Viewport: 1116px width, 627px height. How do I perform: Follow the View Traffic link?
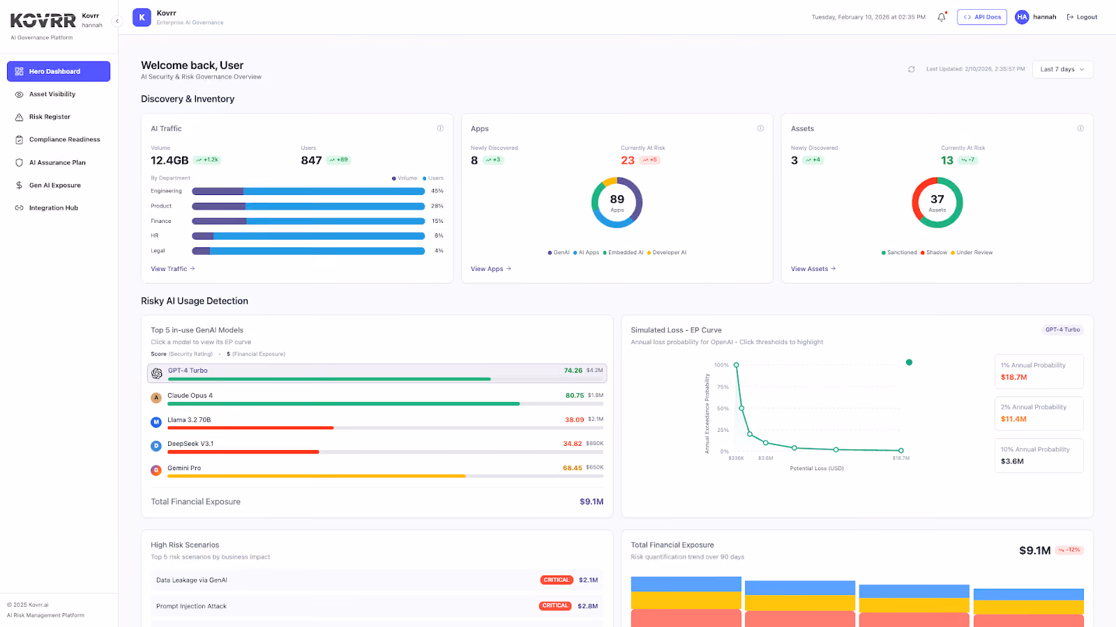[x=173, y=269]
